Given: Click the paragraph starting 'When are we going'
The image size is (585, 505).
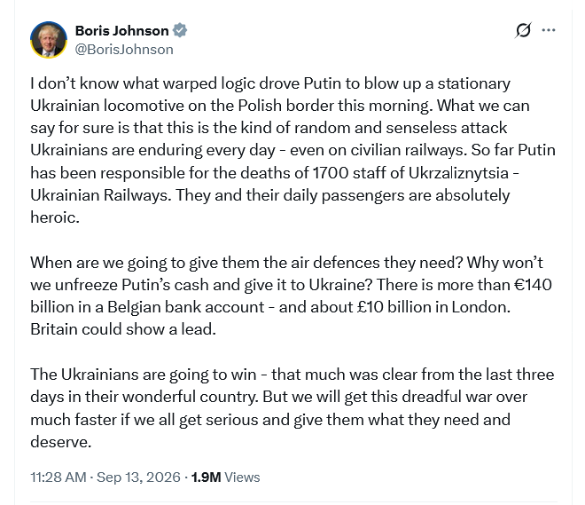Looking at the screenshot, I should [x=291, y=296].
